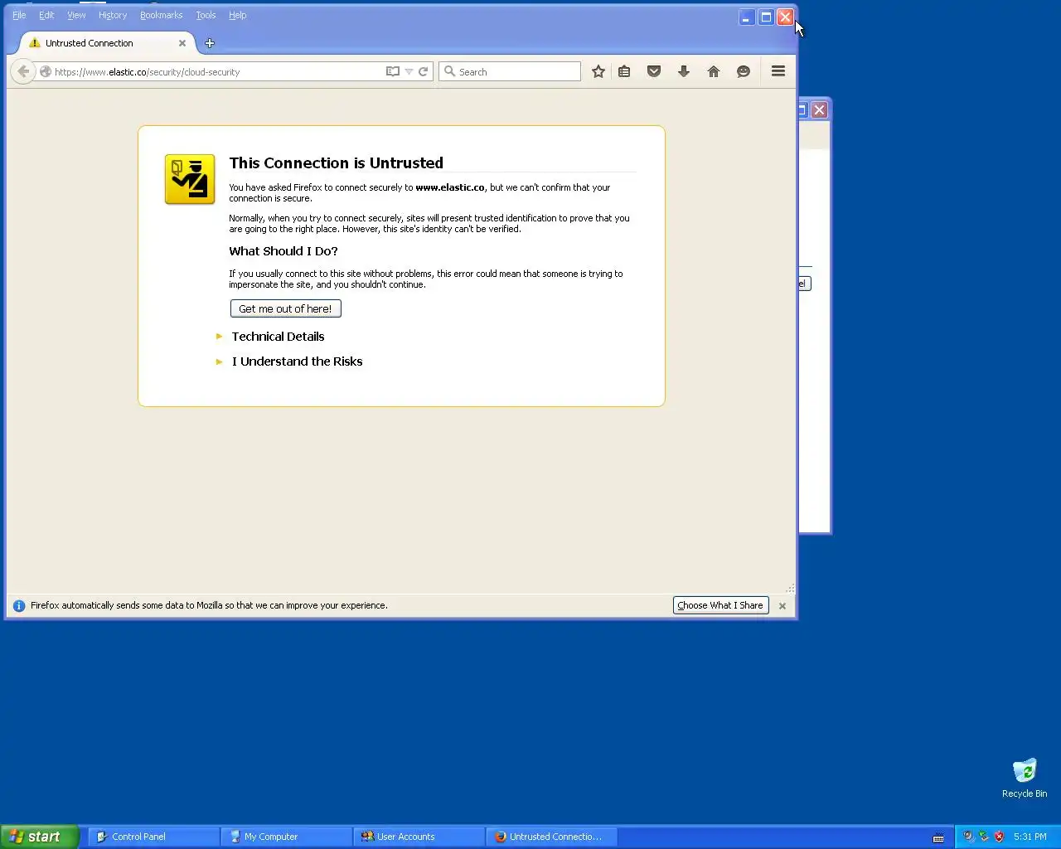
Task: Open a new tab with plus button
Action: pos(210,43)
